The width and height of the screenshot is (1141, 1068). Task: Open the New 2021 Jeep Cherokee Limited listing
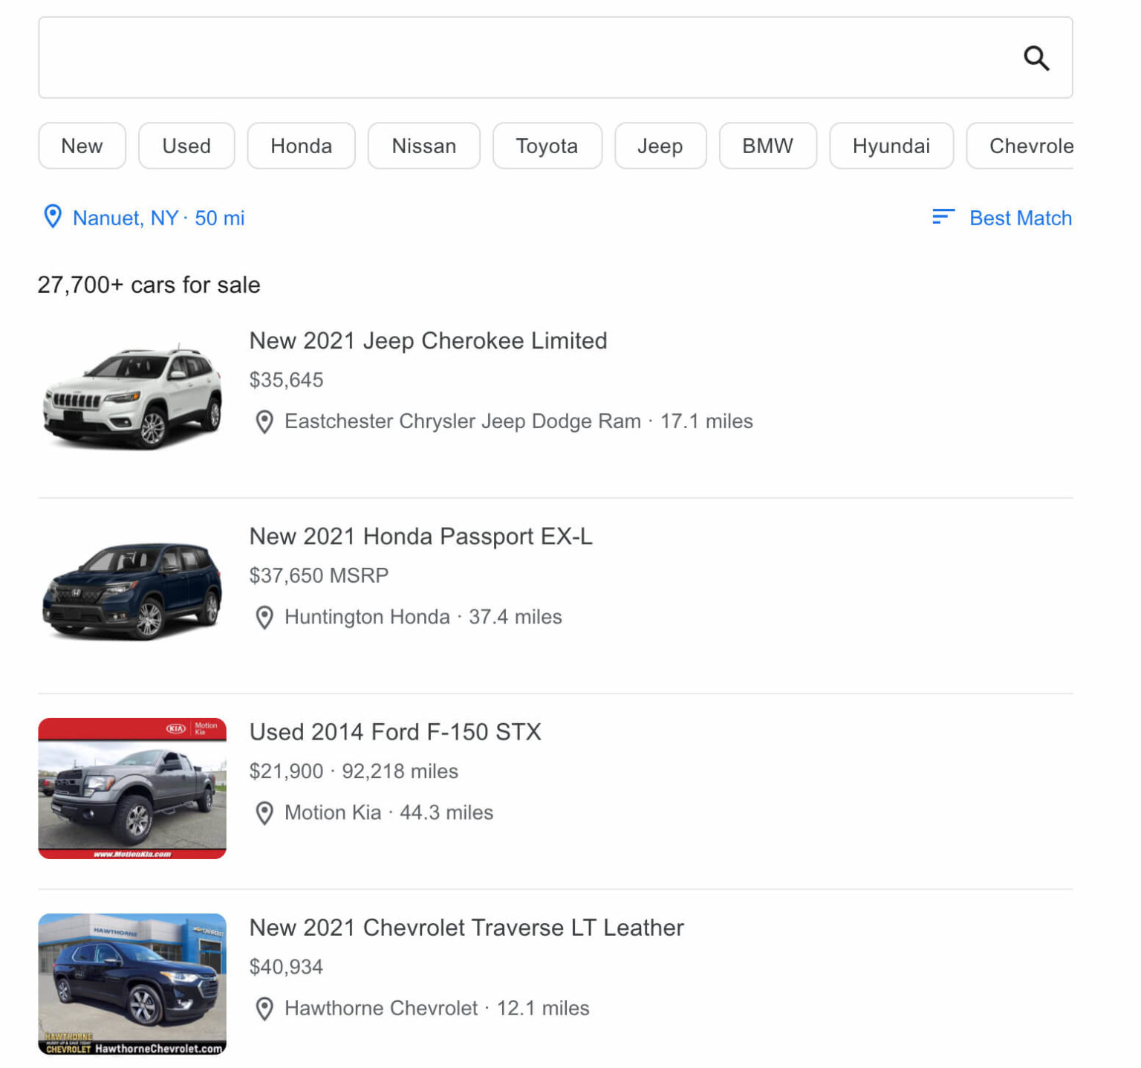(428, 341)
